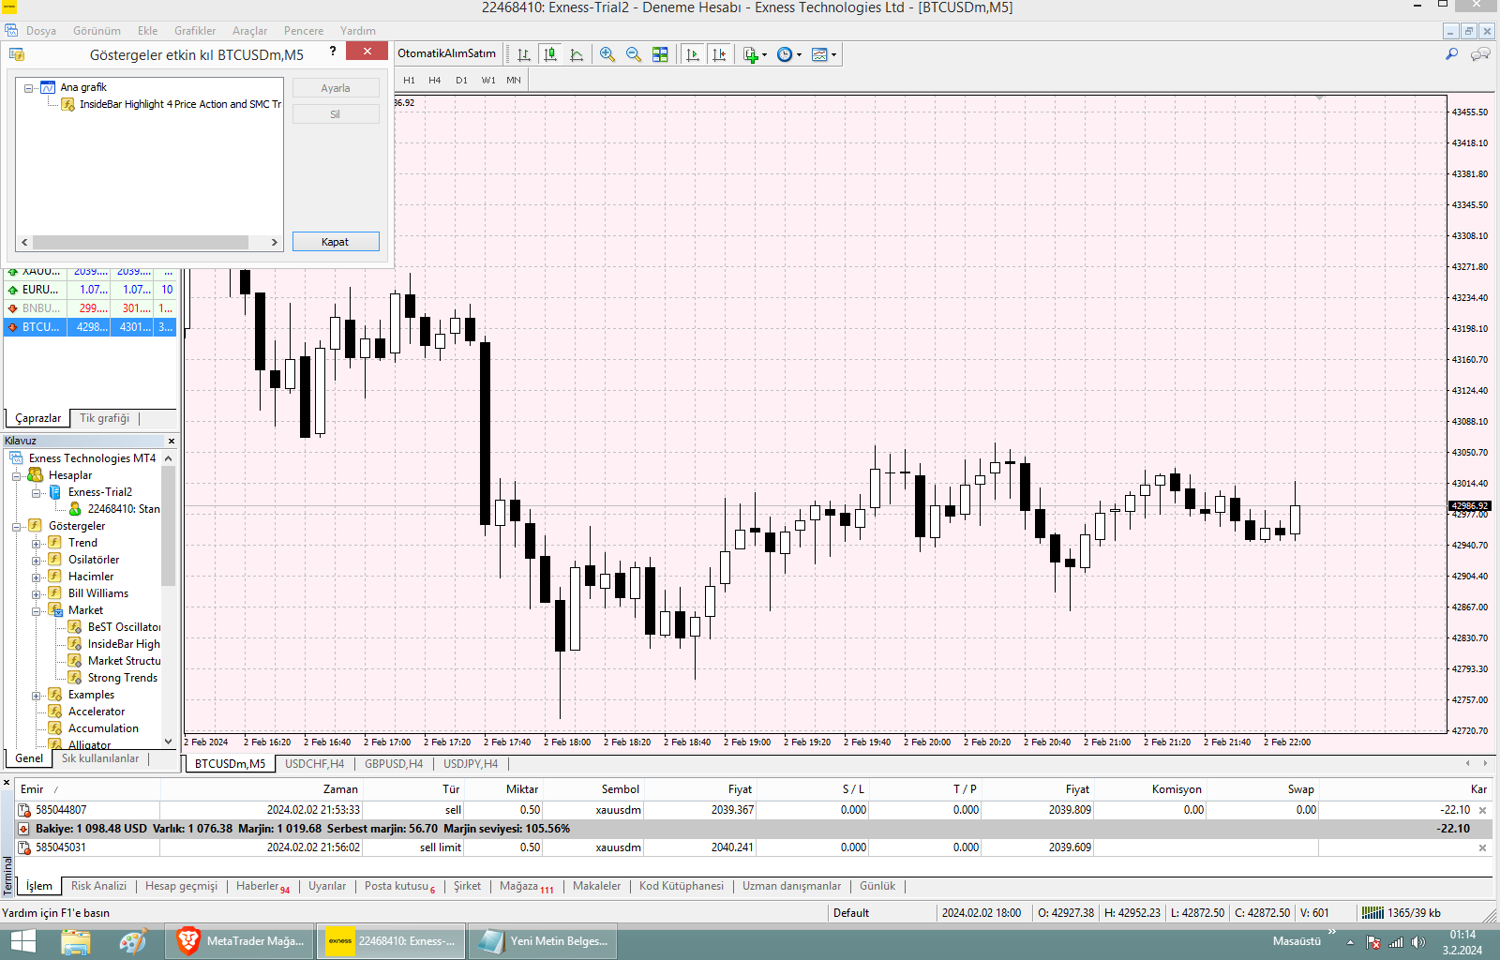The image size is (1500, 960).
Task: Open the Pencere menu
Action: pyautogui.click(x=304, y=31)
